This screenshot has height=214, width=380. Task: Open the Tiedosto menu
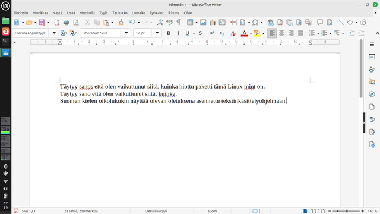coord(21,13)
